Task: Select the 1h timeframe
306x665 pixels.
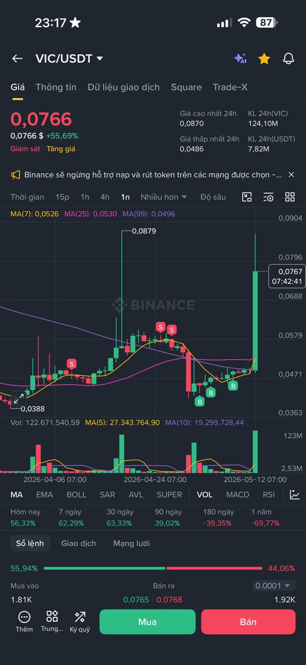Action: (x=85, y=197)
